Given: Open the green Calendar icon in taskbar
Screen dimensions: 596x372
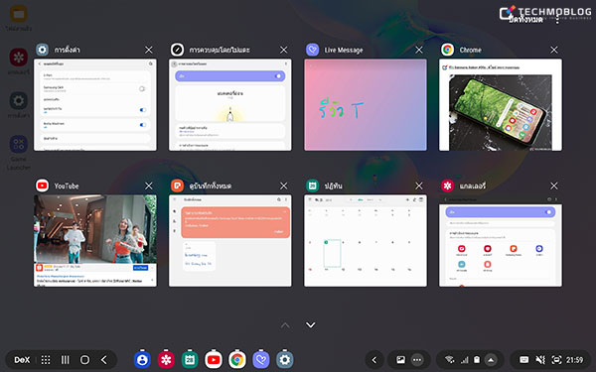Looking at the screenshot, I should [190, 359].
